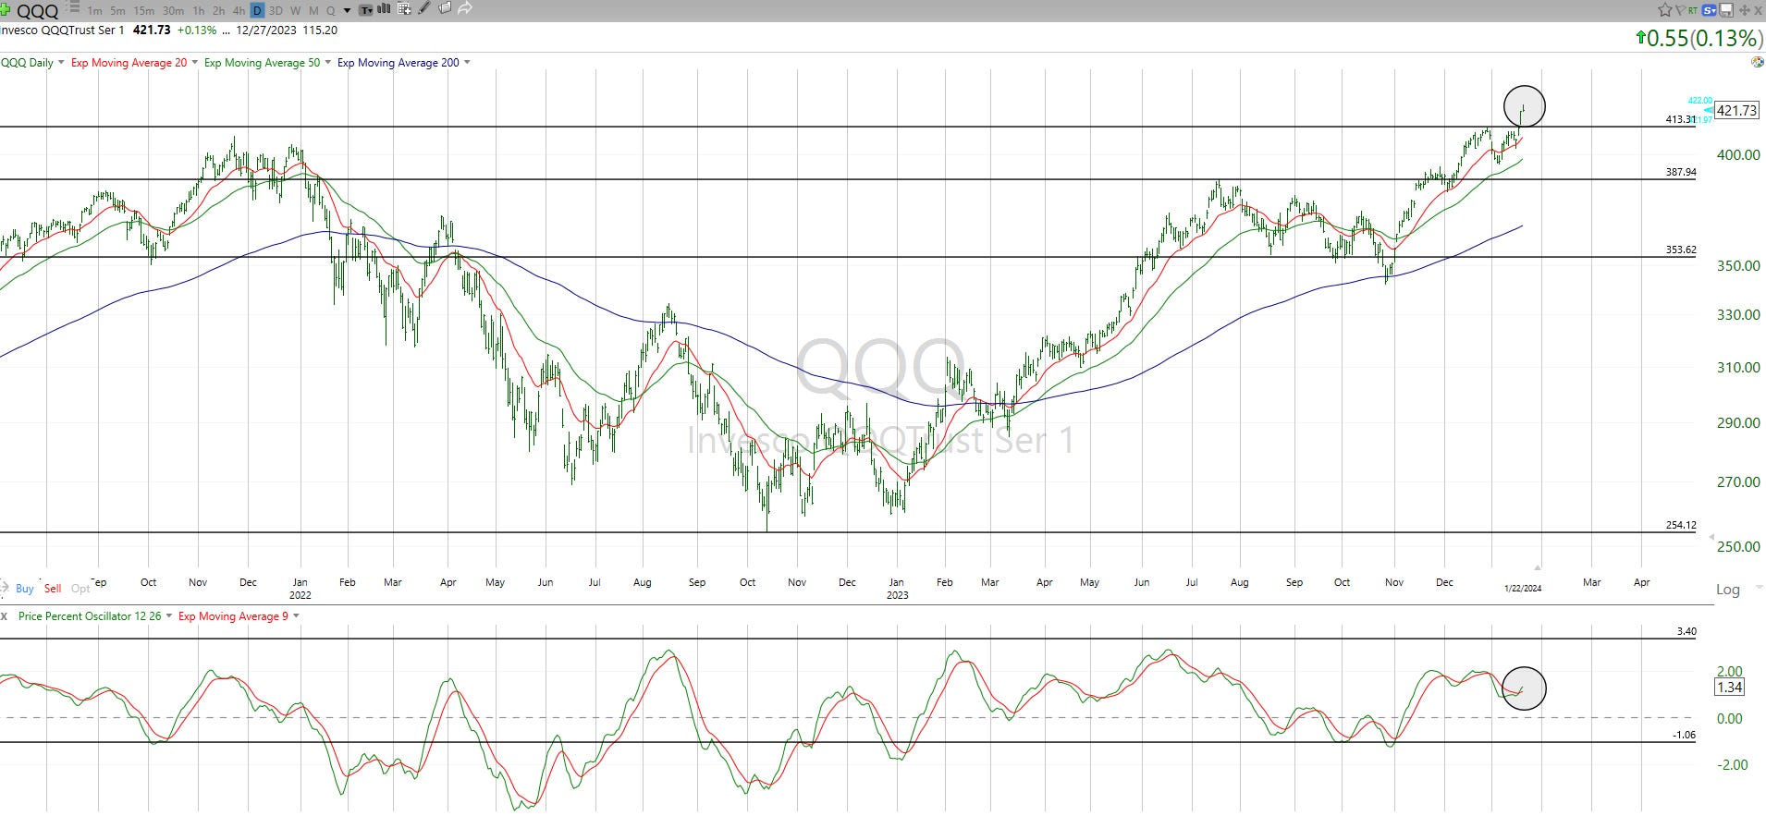Switch to 4h timeframe
This screenshot has height=816, width=1766.
(x=239, y=11)
